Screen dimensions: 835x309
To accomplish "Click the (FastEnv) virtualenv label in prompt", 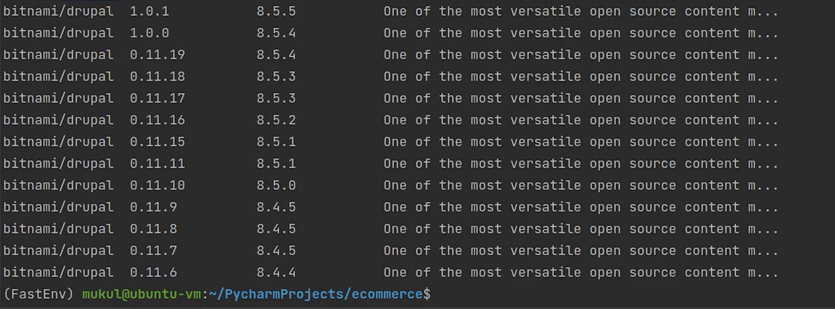I will point(38,294).
